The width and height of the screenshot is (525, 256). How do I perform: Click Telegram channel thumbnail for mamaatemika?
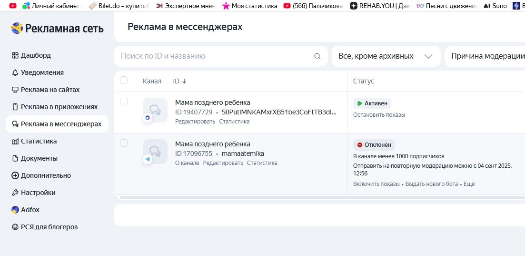155,152
